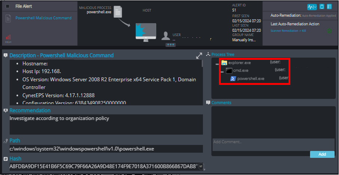
Task: Click the MALICIOUS PROCESS powershell.exe label
Action: pyautogui.click(x=95, y=10)
